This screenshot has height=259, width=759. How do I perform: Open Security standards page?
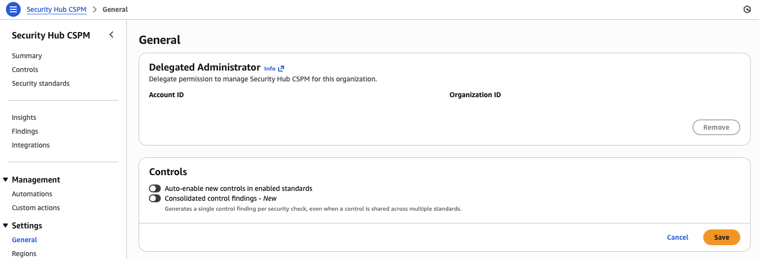pyautogui.click(x=40, y=83)
